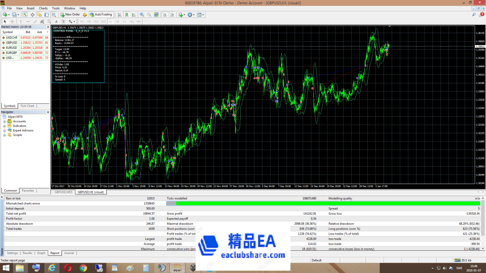Switch to the Journal tab in Tester
The image size is (486, 273).
[69, 253]
